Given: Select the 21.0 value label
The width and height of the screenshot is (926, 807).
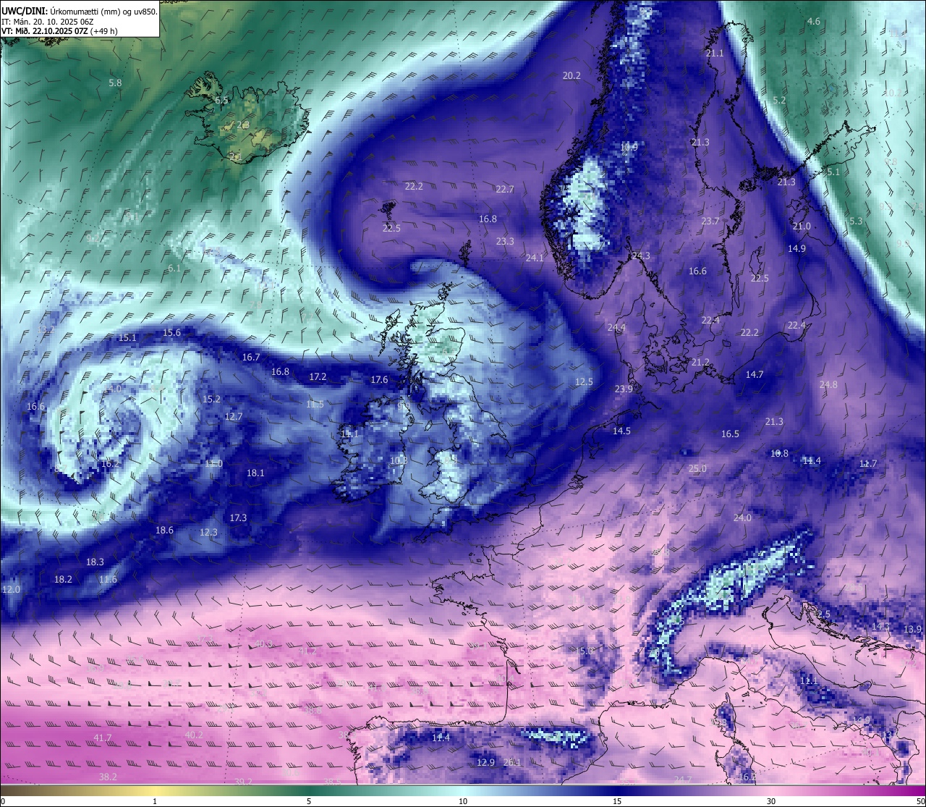Looking at the screenshot, I should (x=802, y=227).
